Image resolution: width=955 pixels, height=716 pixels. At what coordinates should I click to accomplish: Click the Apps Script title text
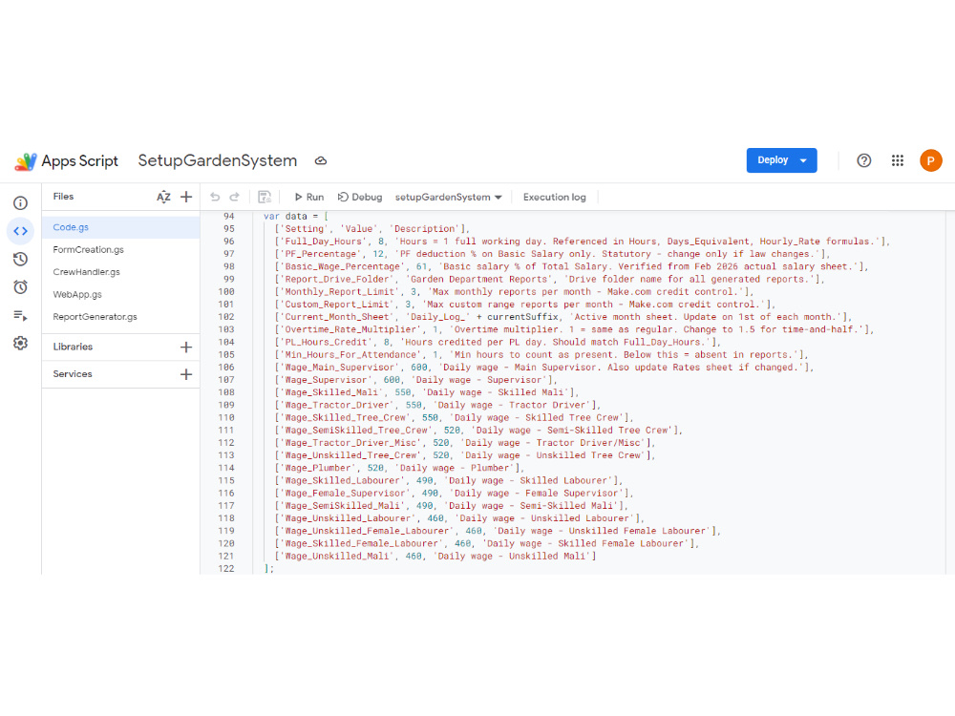(x=80, y=161)
